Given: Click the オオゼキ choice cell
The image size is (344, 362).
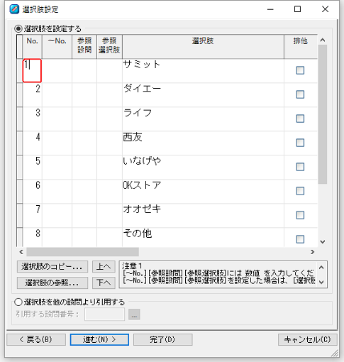Looking at the screenshot, I should coord(203,215).
